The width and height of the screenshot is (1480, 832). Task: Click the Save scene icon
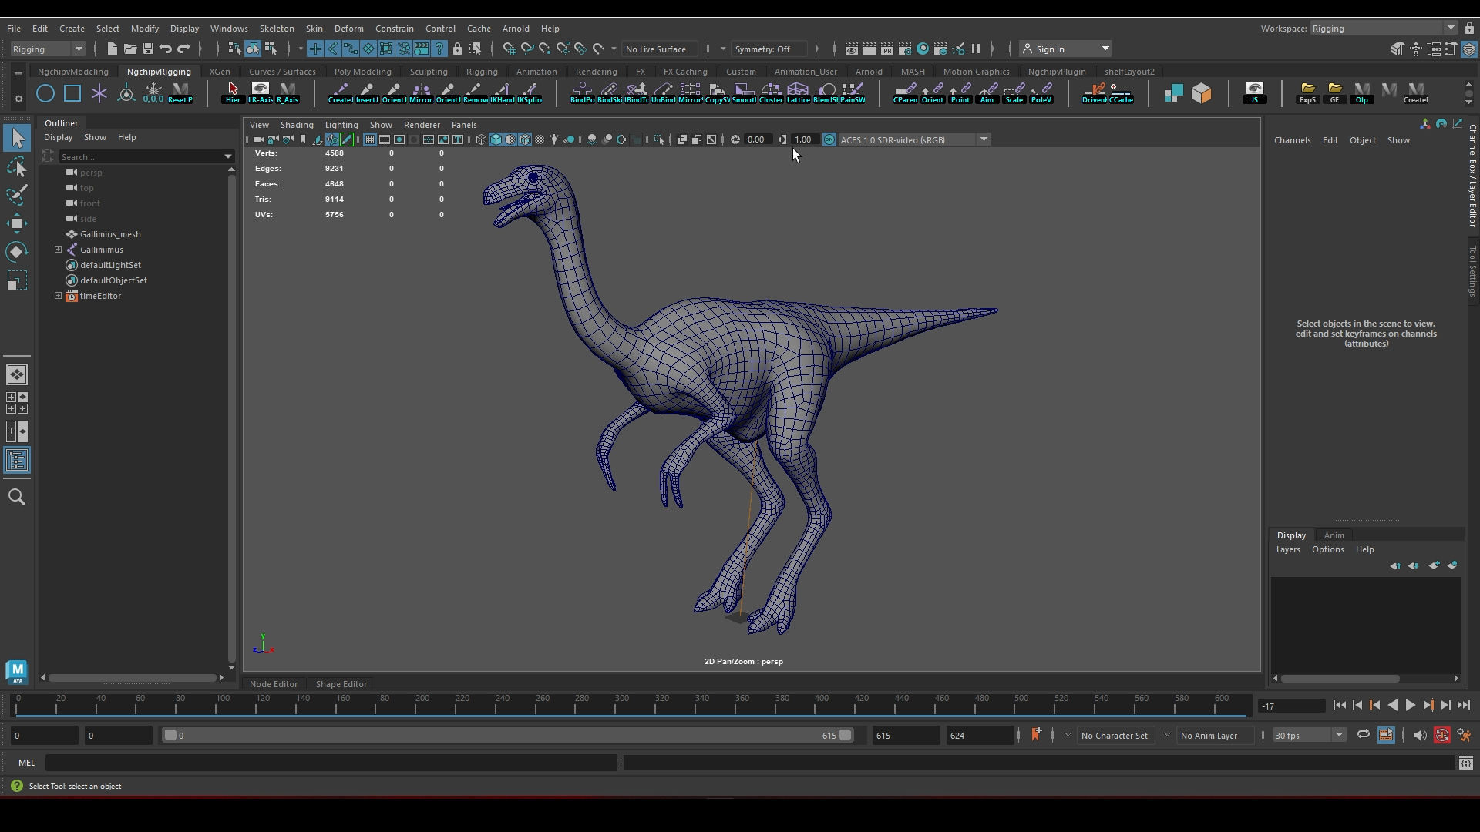(x=148, y=49)
